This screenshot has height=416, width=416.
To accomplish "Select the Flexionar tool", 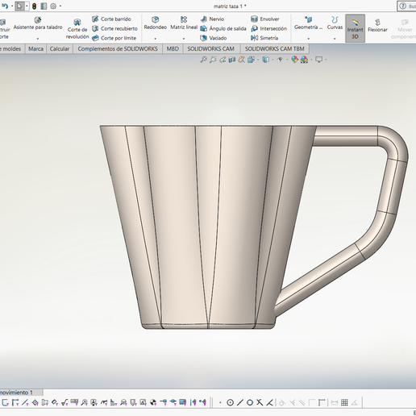I will click(x=377, y=26).
